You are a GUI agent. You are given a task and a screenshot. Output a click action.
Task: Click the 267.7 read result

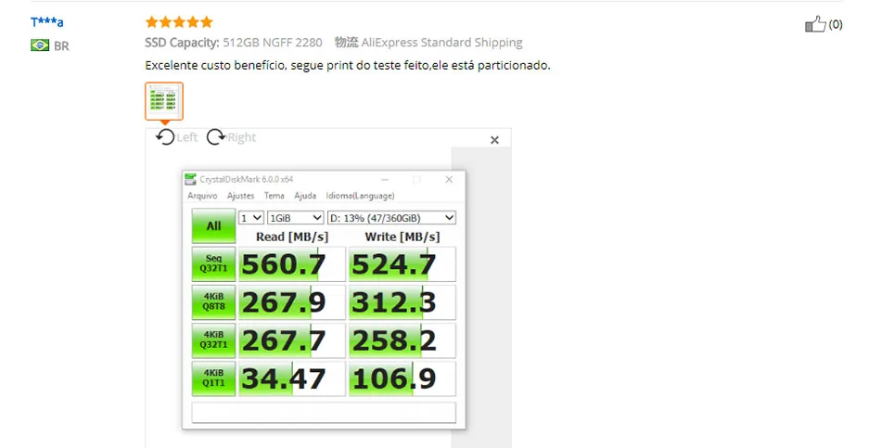(291, 340)
